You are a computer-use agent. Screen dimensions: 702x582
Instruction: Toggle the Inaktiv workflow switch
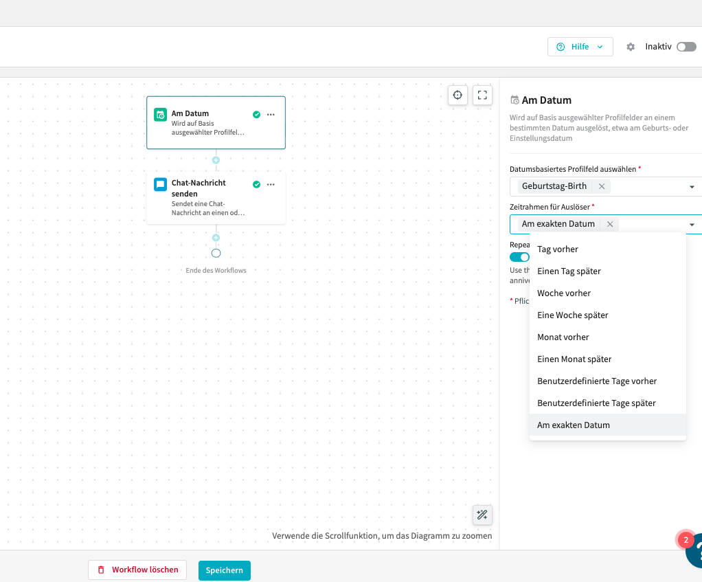coord(686,47)
